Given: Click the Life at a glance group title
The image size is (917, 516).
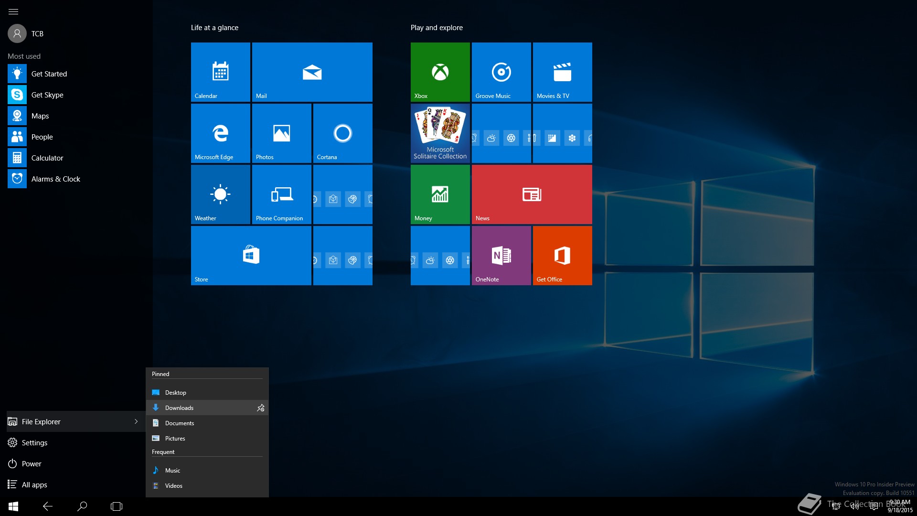Looking at the screenshot, I should [214, 28].
